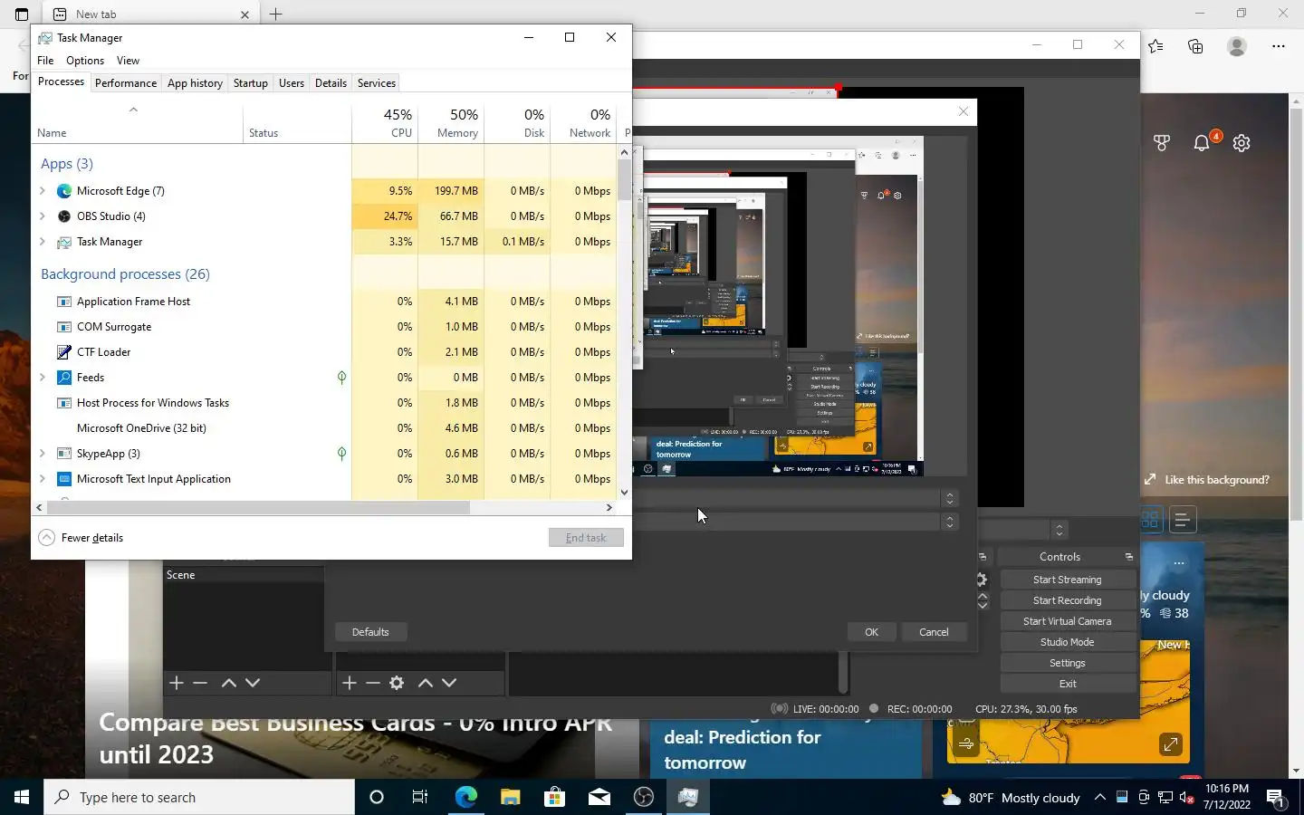Open a new Edge tab with plus icon
This screenshot has width=1304, height=815.
coord(276,14)
